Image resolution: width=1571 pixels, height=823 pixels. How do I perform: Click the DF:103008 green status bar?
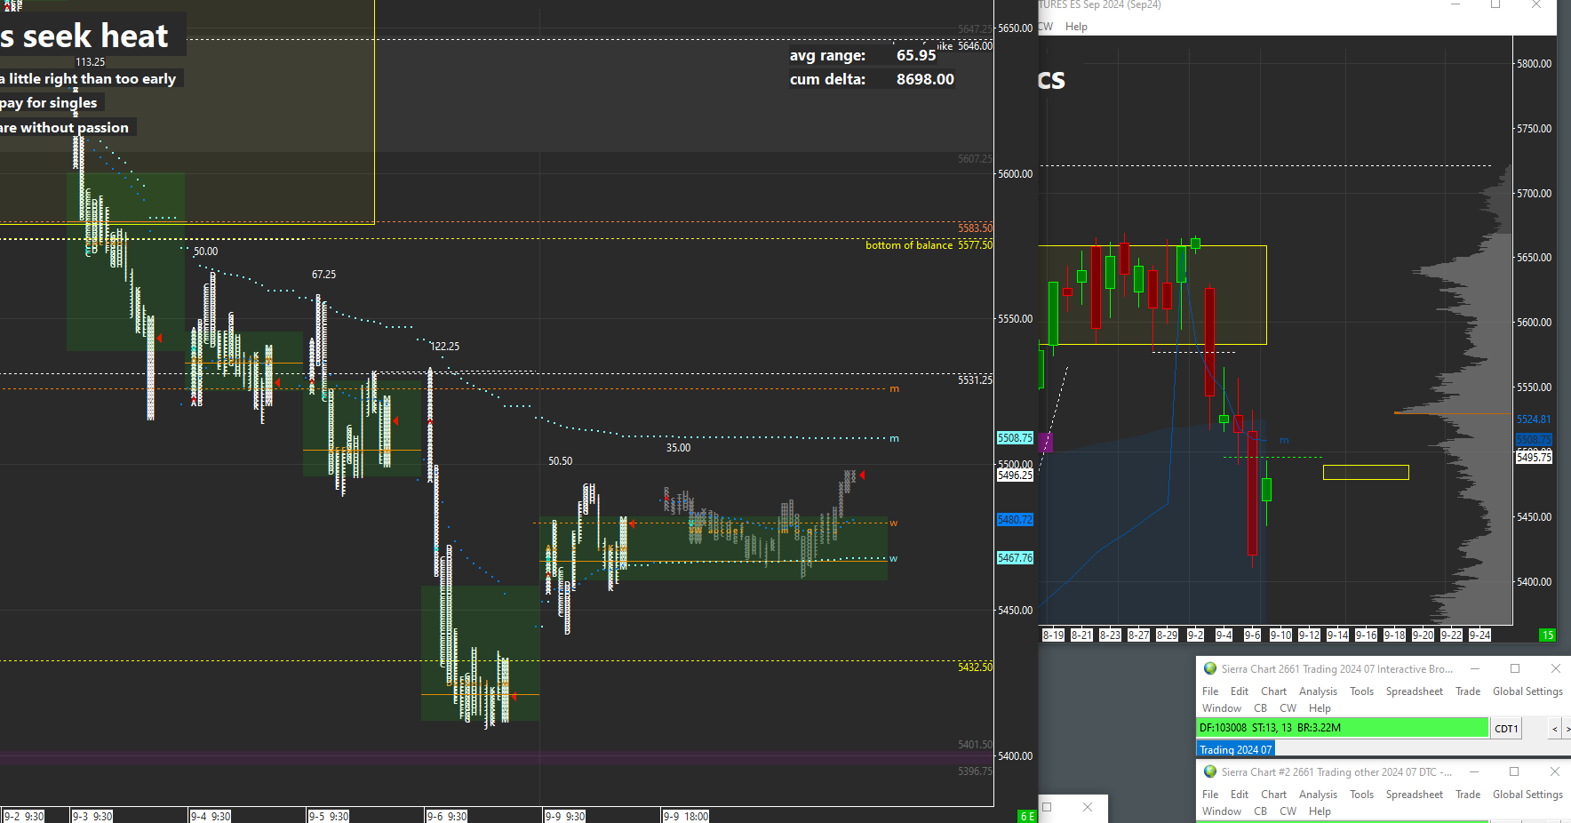(1343, 728)
